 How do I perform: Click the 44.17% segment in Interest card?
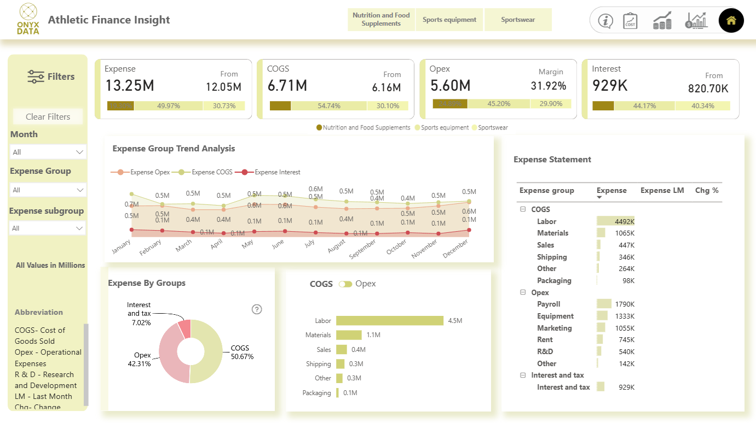pos(644,106)
